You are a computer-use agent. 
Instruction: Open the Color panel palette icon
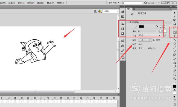123,12
